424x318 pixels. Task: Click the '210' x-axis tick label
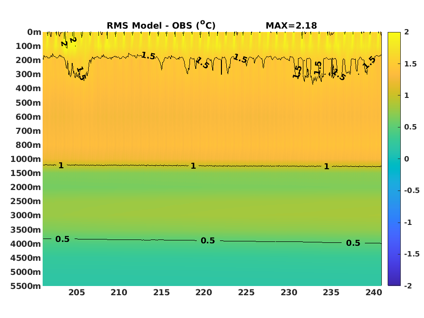tap(119, 293)
